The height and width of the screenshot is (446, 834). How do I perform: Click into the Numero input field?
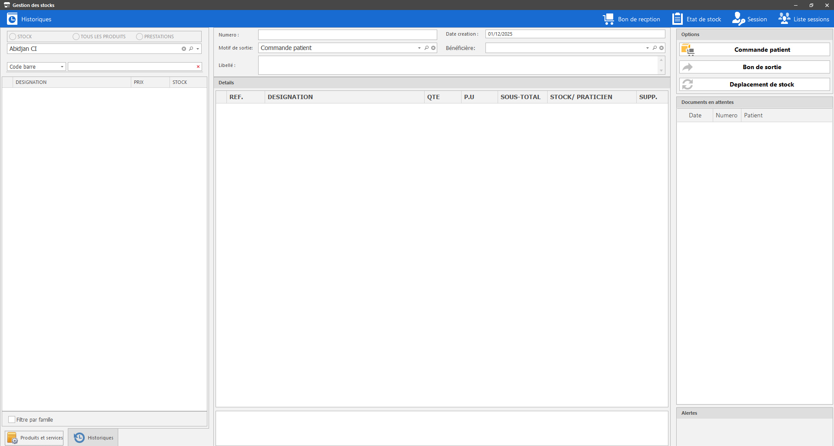coord(347,35)
